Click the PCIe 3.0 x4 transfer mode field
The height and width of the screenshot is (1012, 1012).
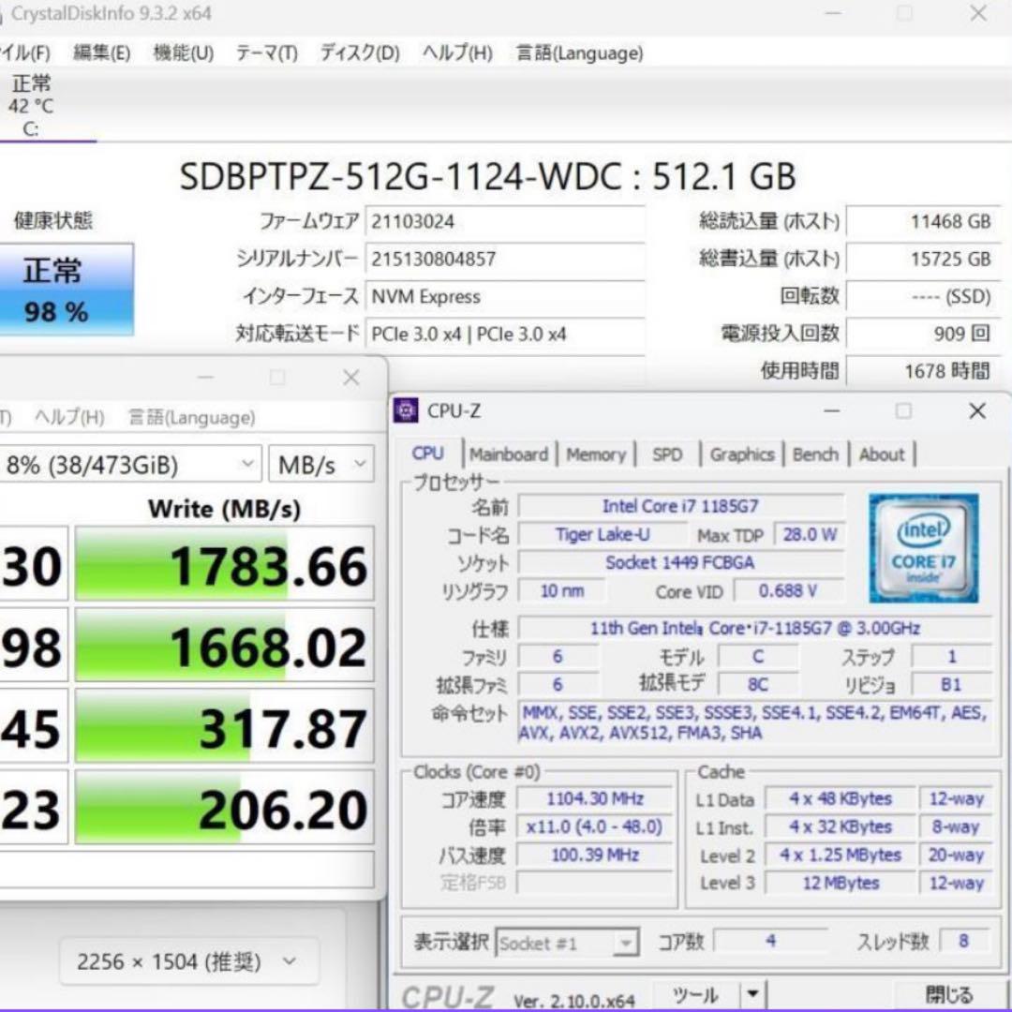tap(505, 334)
